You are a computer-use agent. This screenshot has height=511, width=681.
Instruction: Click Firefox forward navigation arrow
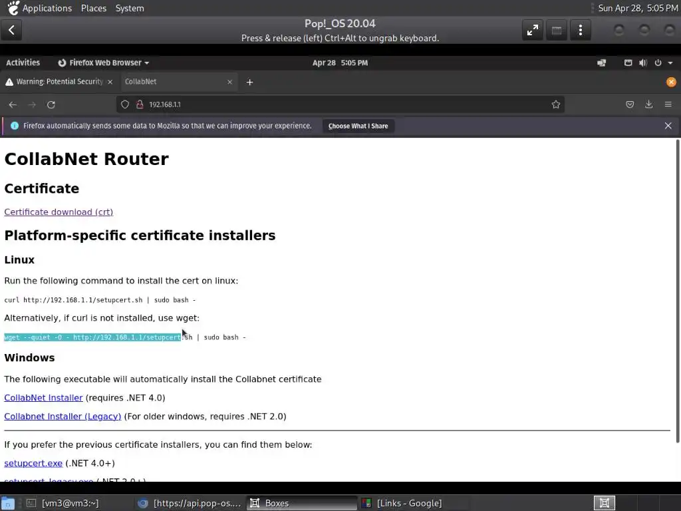[32, 104]
